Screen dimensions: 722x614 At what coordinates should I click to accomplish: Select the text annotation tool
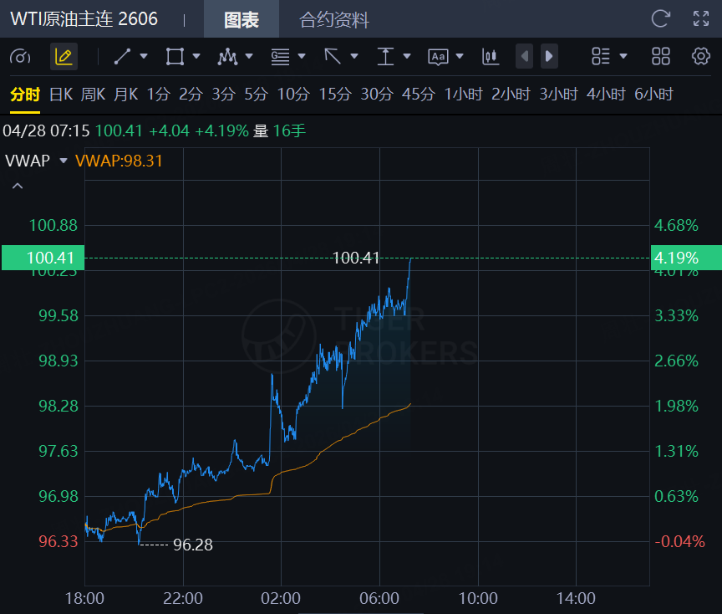[438, 57]
